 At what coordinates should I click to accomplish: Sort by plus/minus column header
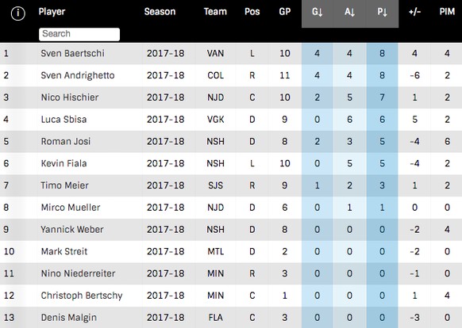pyautogui.click(x=414, y=12)
